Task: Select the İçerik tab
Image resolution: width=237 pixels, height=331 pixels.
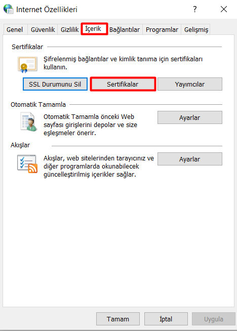Action: coord(94,29)
